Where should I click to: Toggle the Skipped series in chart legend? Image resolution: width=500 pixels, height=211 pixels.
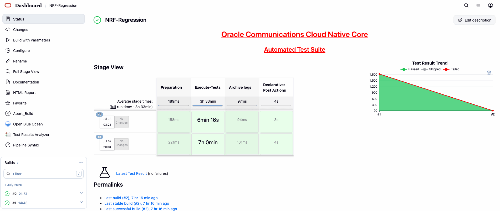pos(431,69)
